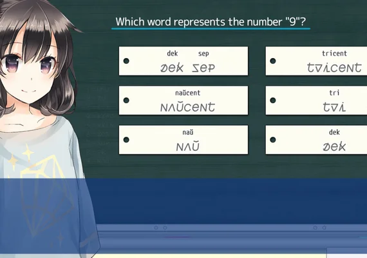
Task: Click the small white box at bottom right
Action: [x=347, y=252]
